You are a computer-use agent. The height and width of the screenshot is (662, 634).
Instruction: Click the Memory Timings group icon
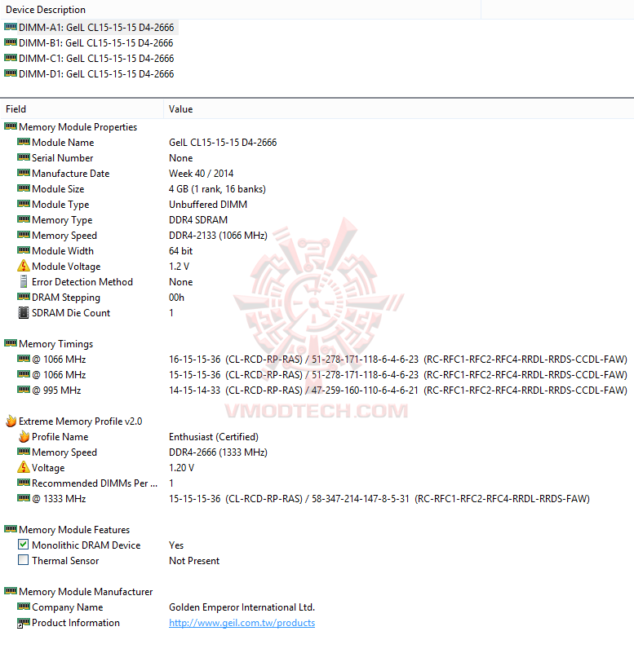pyautogui.click(x=11, y=343)
